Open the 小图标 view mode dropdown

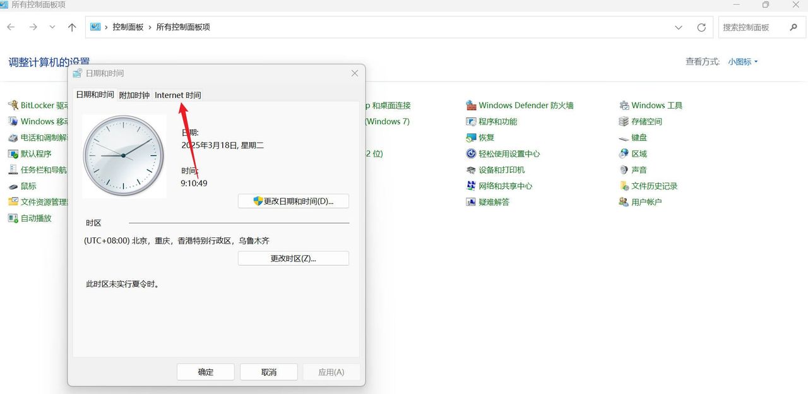coord(742,62)
